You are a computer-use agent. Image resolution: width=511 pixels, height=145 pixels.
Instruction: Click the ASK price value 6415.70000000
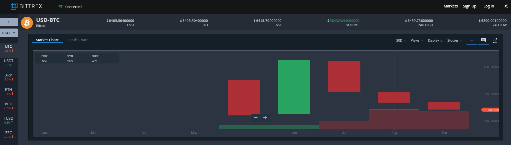pyautogui.click(x=268, y=21)
